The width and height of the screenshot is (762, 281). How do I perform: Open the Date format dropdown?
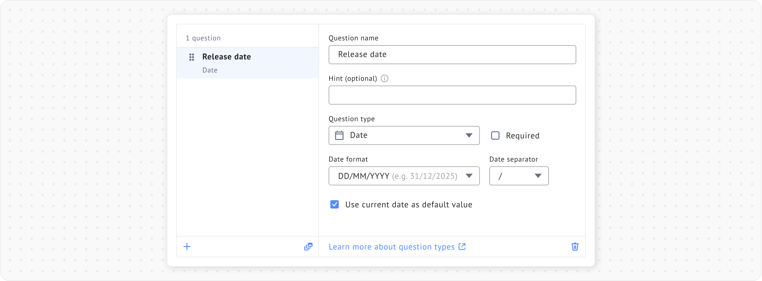404,176
